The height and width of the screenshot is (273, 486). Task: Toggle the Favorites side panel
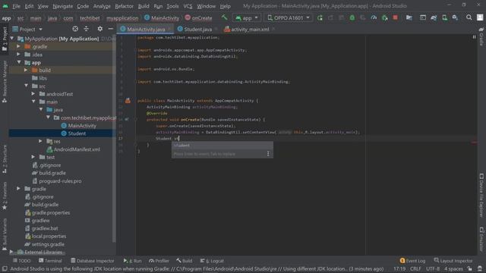(x=5, y=196)
